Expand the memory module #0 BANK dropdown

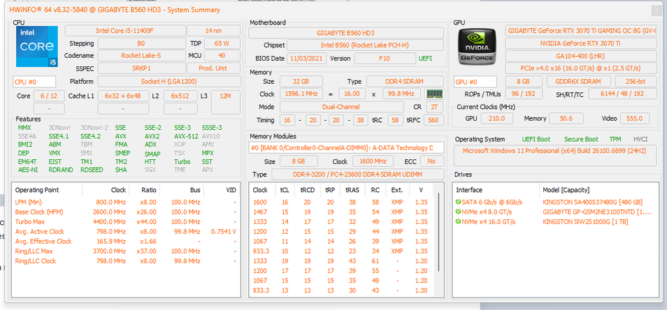coord(346,147)
